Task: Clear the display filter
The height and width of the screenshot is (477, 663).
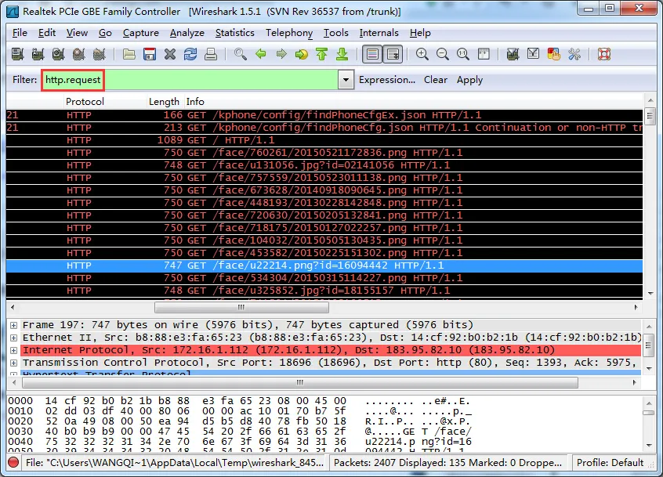Action: [436, 80]
